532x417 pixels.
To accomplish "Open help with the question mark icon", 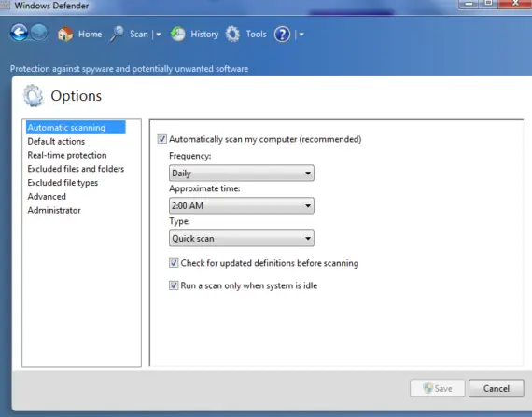I will point(282,35).
